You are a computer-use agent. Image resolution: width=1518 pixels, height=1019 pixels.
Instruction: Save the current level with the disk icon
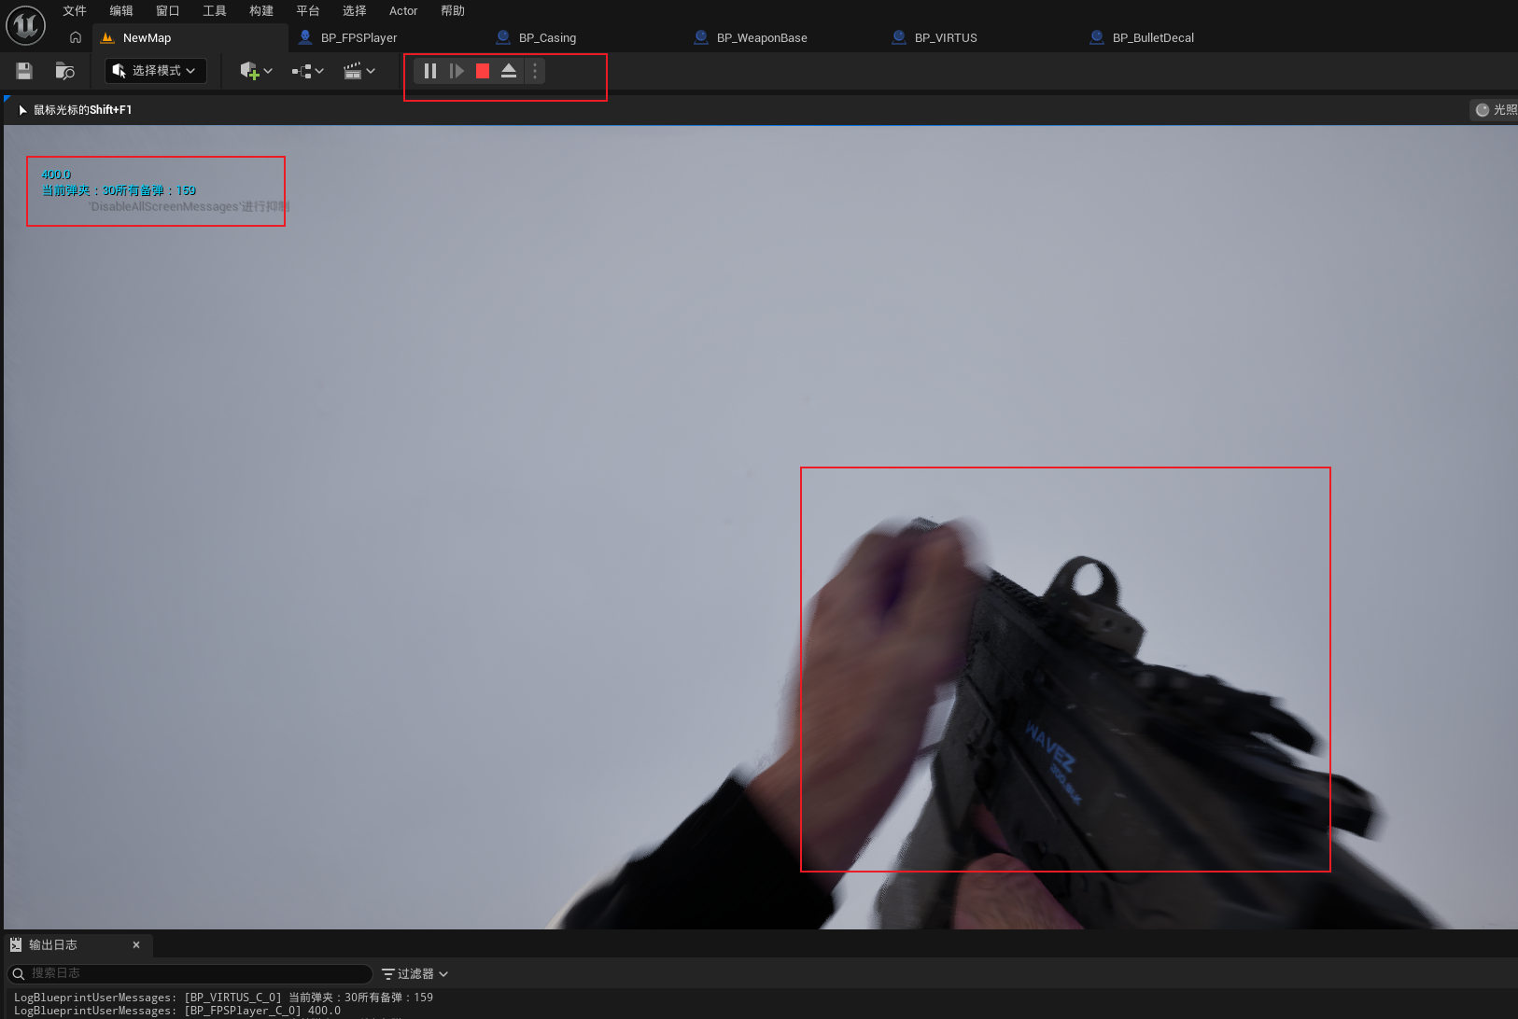pyautogui.click(x=24, y=71)
